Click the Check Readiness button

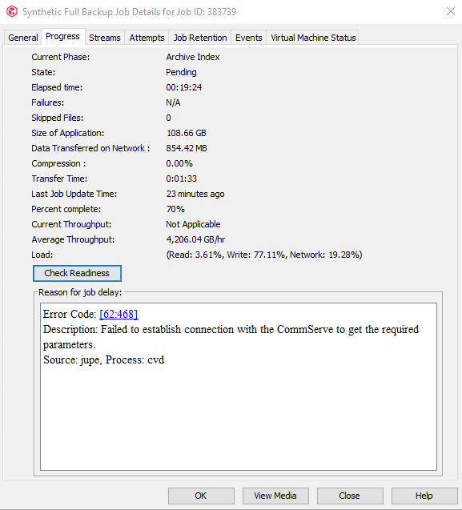(x=77, y=273)
